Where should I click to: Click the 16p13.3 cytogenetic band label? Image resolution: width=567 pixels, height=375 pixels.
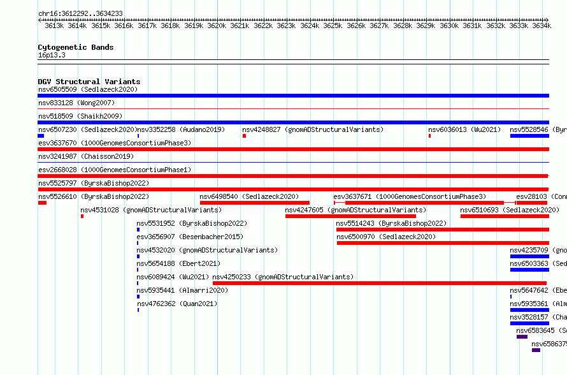pyautogui.click(x=52, y=55)
